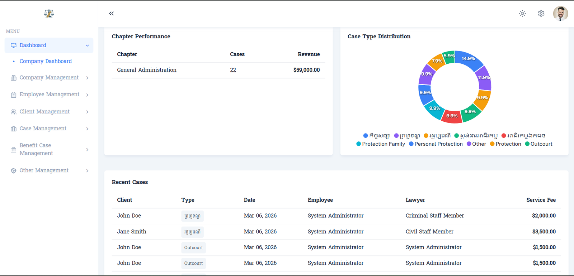Click the Company Management building icon
574x276 pixels.
pyautogui.click(x=14, y=78)
